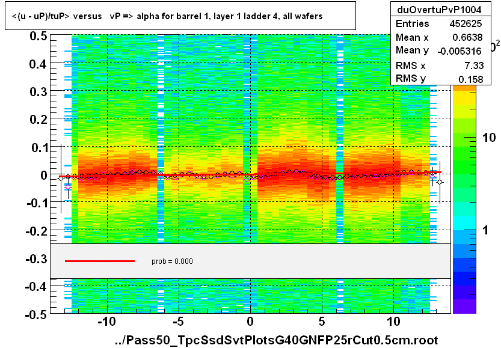Click the cyan band of the color palette
This screenshot has width=501, height=348.
464,224
